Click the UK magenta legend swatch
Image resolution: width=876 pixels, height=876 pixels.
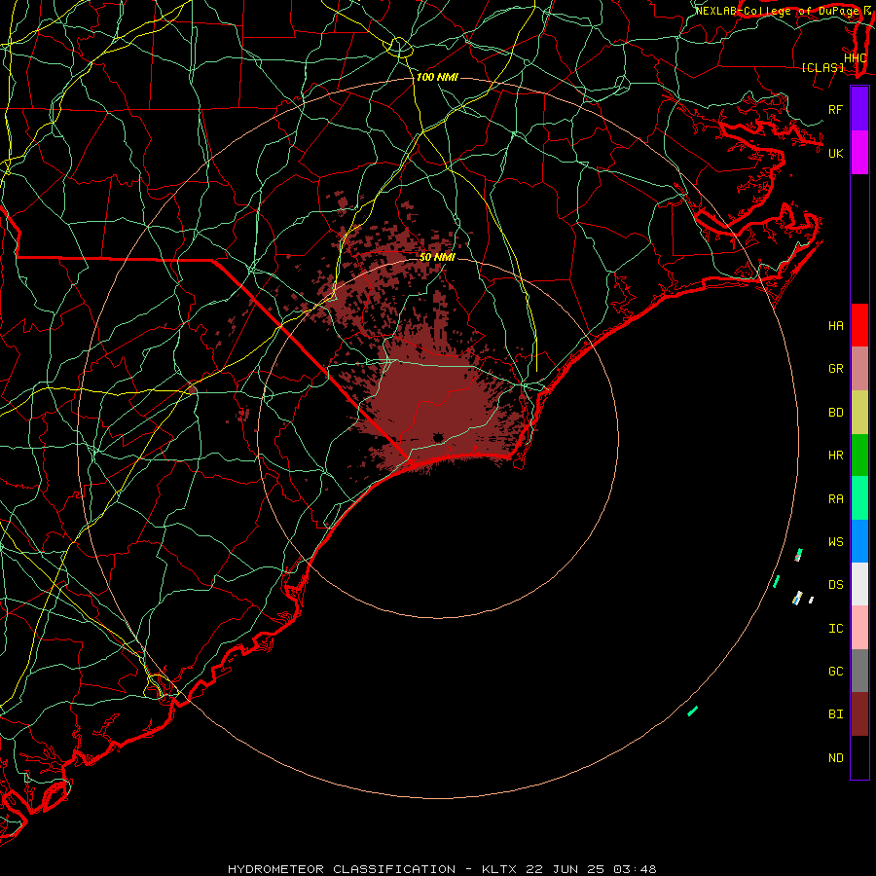click(x=859, y=153)
